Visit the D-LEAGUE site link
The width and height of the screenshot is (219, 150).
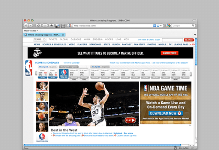click(x=76, y=39)
